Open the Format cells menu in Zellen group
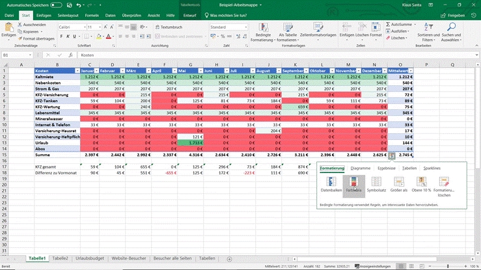481x270 pixels. (376, 31)
